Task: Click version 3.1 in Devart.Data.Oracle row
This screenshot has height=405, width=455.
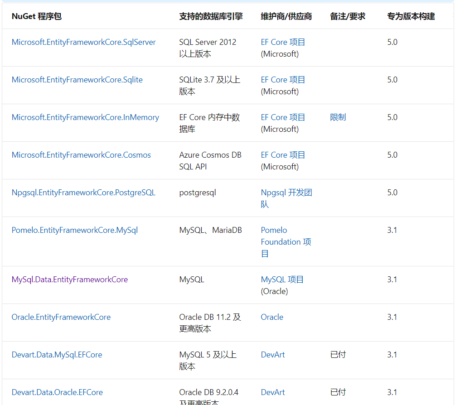Action: (x=392, y=392)
